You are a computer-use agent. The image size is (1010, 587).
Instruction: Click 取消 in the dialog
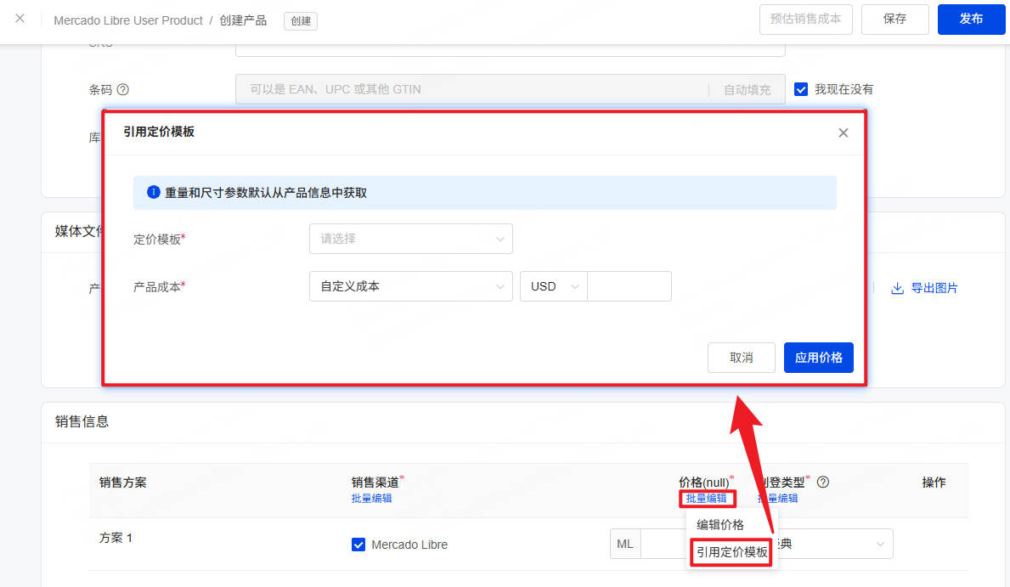pyautogui.click(x=742, y=358)
